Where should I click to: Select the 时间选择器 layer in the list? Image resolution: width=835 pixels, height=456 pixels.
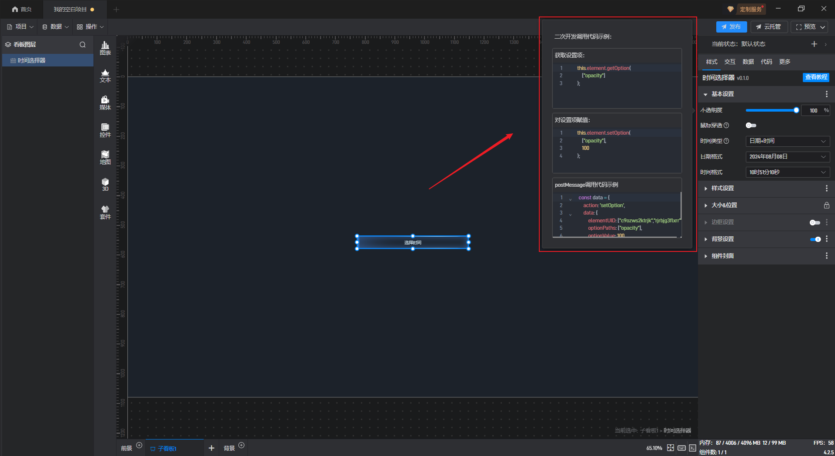tap(31, 60)
